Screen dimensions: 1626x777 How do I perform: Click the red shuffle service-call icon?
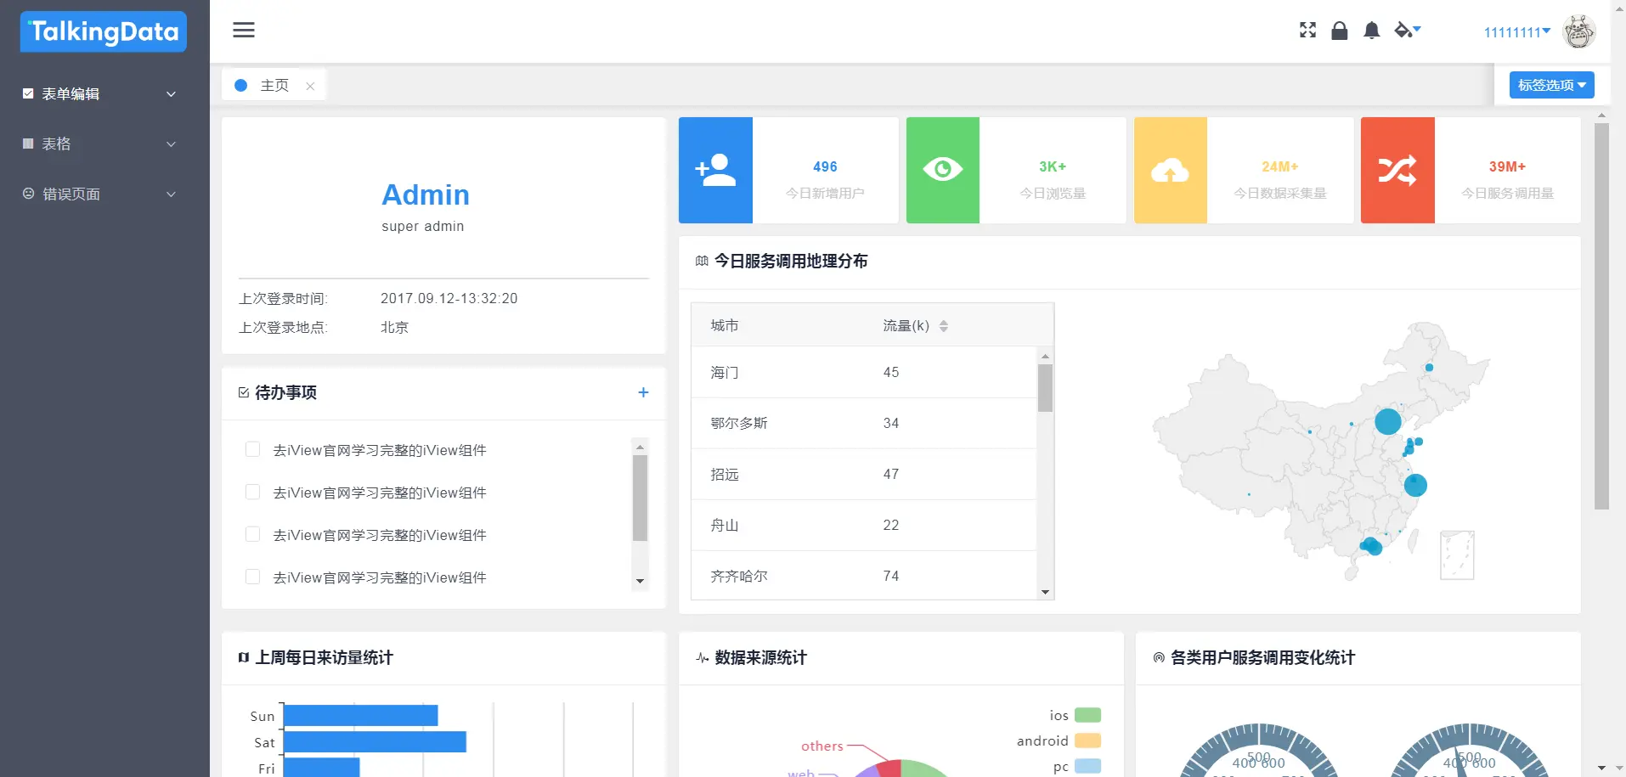click(1397, 170)
